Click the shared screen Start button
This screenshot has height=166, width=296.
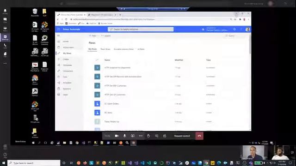point(33,143)
